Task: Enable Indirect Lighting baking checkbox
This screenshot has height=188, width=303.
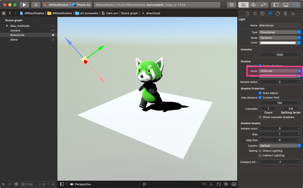Action: (x=260, y=156)
